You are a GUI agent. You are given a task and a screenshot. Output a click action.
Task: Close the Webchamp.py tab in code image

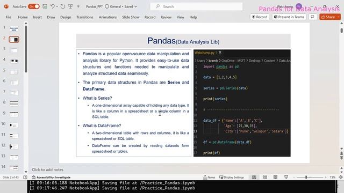[220, 53]
